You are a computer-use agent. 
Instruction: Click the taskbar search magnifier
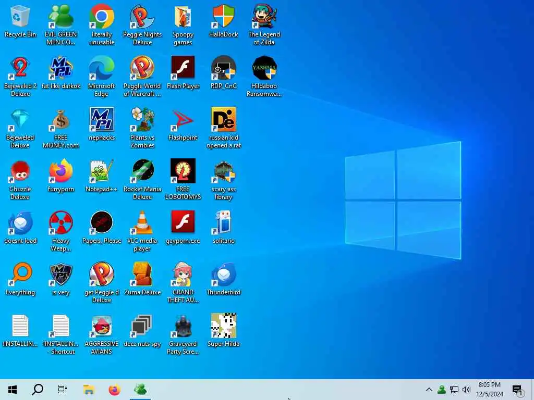pyautogui.click(x=38, y=390)
